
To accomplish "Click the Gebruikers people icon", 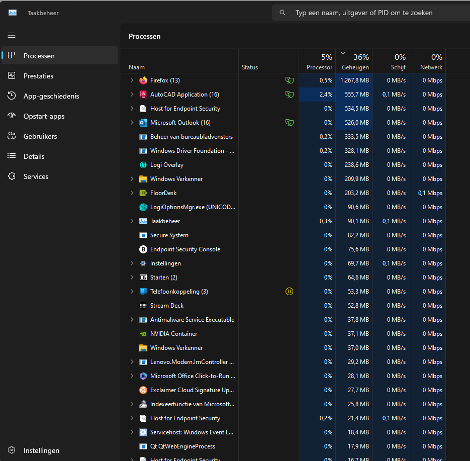I will coord(12,136).
